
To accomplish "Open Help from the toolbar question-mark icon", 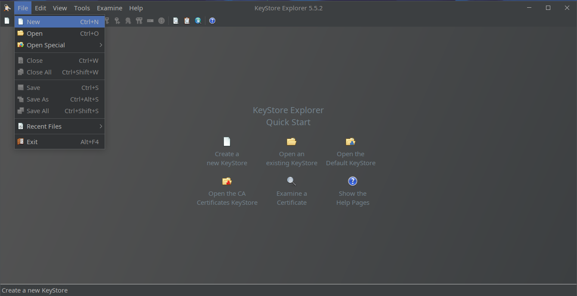I will click(212, 21).
